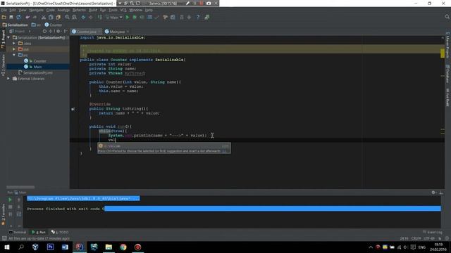451x253 pixels.
Task: Open the Help menu
Action: pos(149,10)
